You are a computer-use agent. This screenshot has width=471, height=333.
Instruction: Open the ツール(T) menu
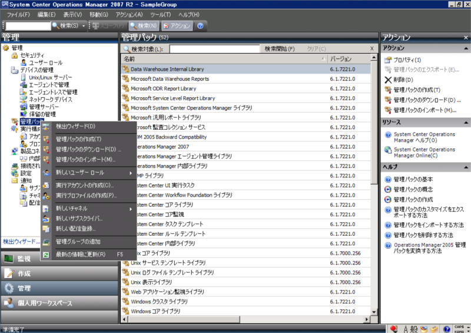(160, 14)
